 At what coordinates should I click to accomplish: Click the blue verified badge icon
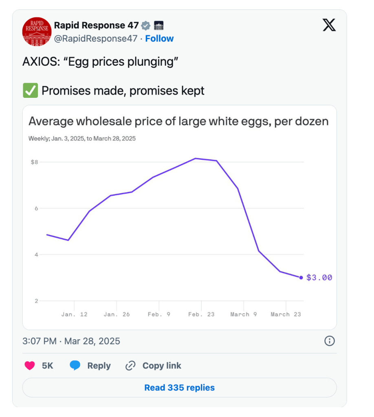coord(146,26)
